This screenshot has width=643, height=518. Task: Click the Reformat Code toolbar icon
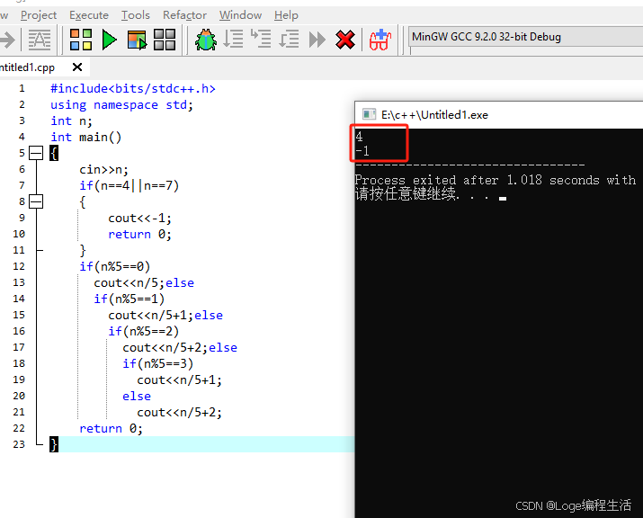(x=40, y=40)
